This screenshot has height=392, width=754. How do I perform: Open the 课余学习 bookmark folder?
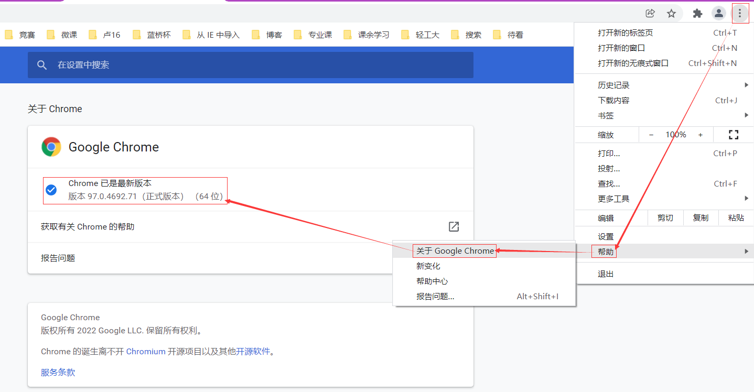367,35
